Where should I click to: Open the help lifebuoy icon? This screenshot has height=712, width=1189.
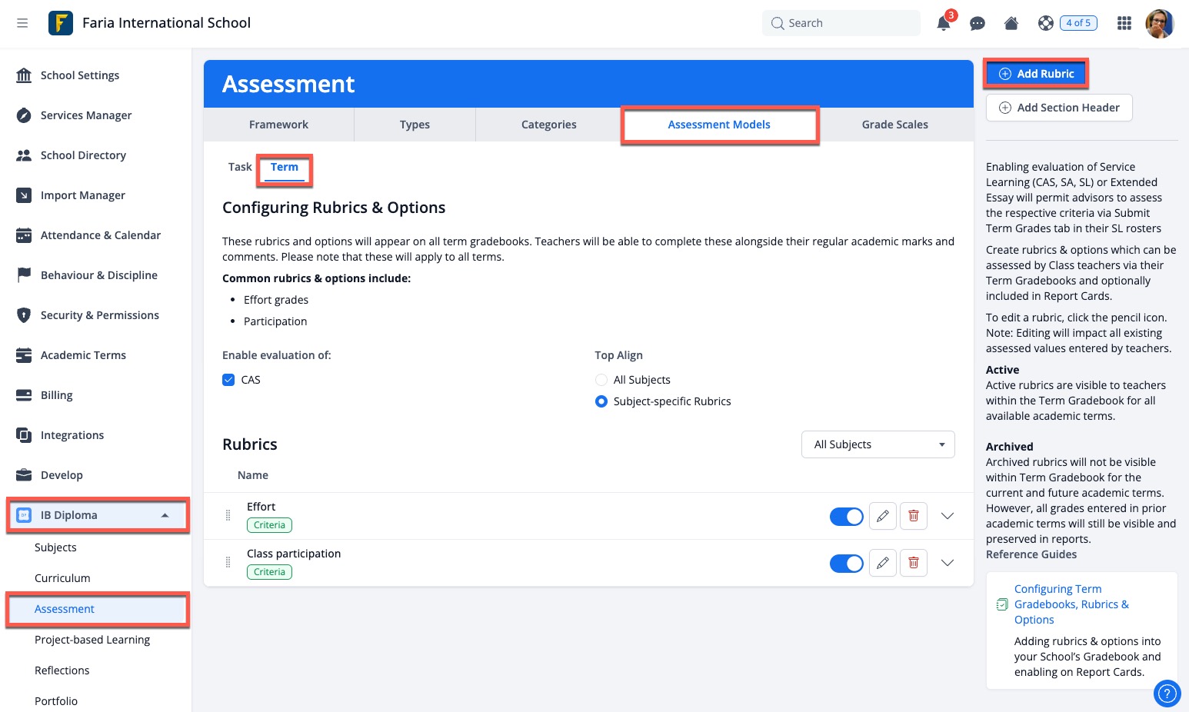coord(1045,23)
